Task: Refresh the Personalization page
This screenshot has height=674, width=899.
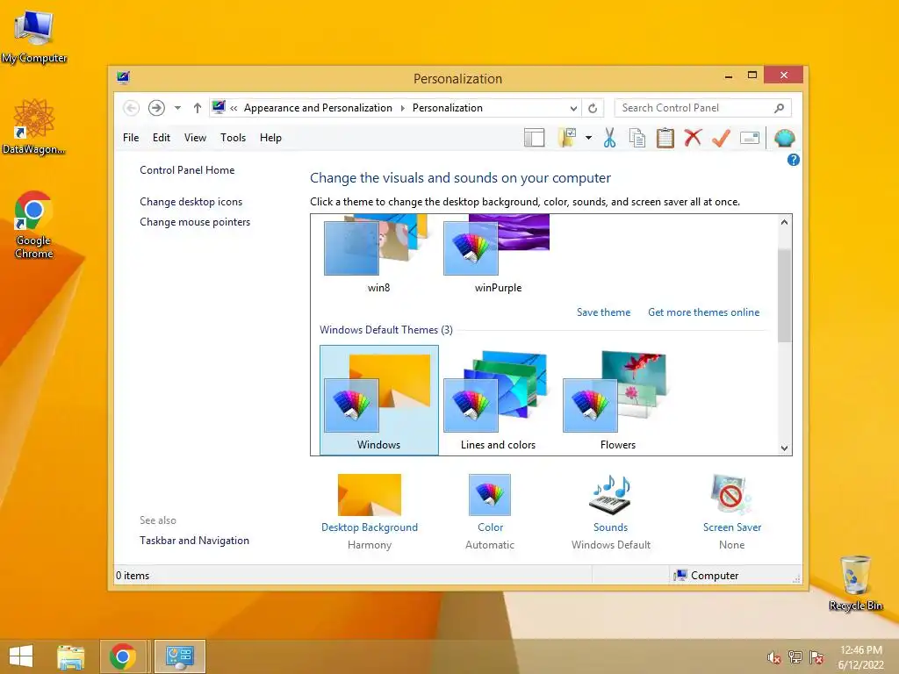Action: [593, 108]
